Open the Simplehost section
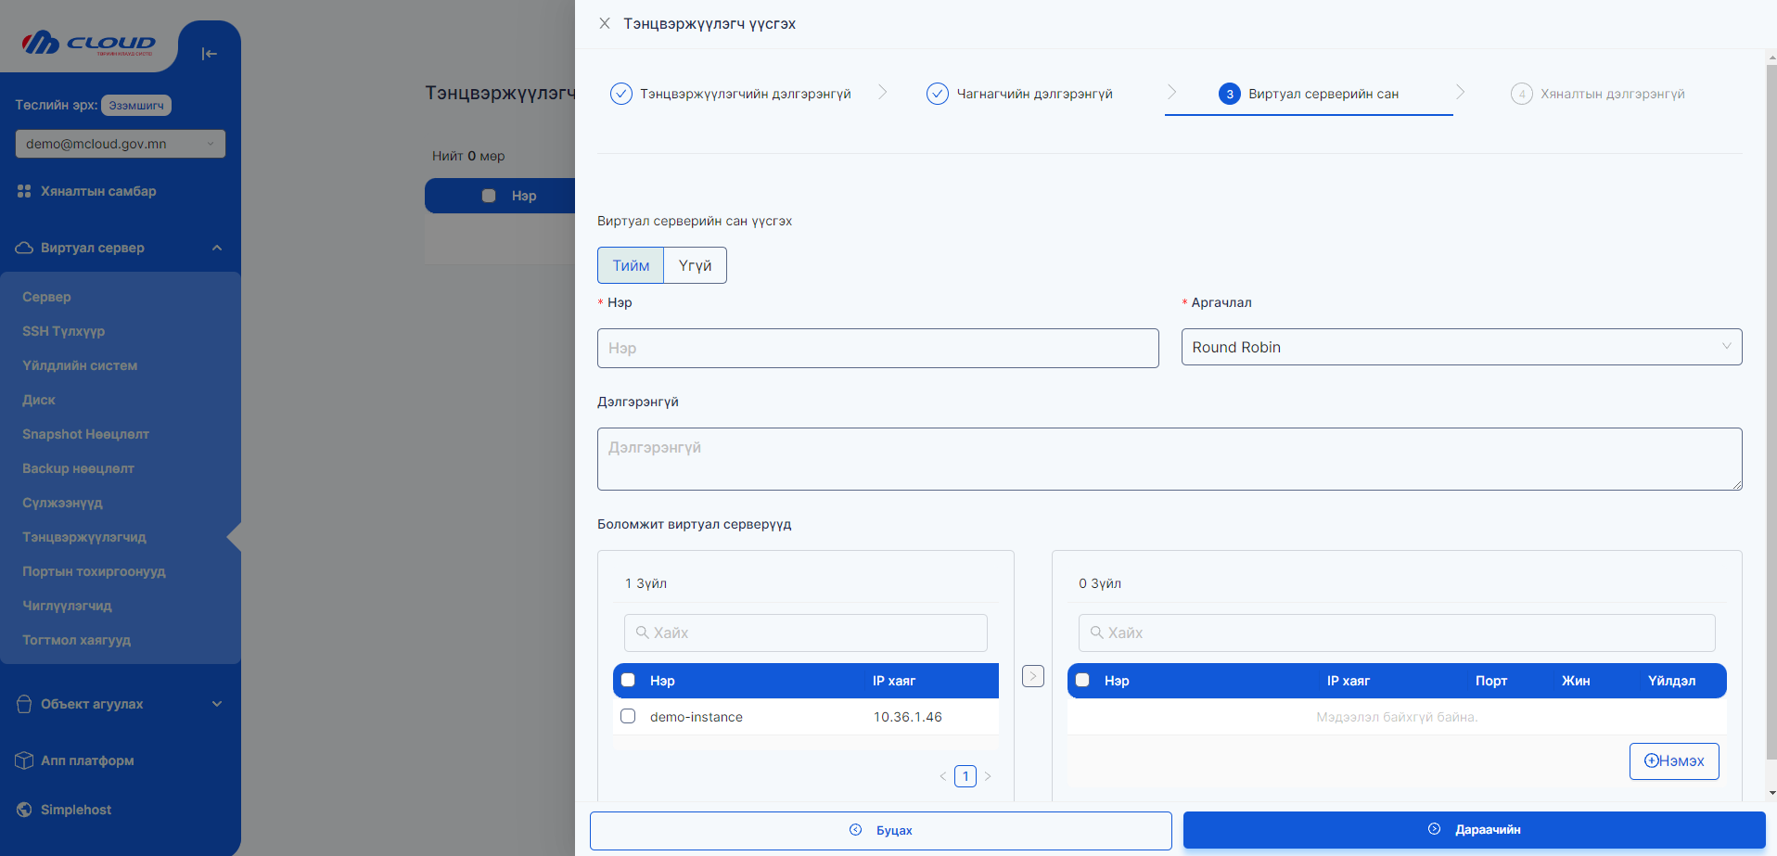1777x856 pixels. (73, 809)
